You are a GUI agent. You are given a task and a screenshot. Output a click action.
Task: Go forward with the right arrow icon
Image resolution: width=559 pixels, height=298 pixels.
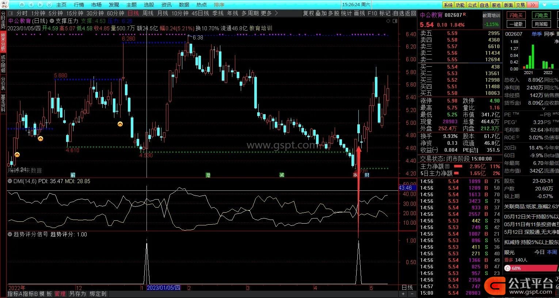click(x=40, y=5)
